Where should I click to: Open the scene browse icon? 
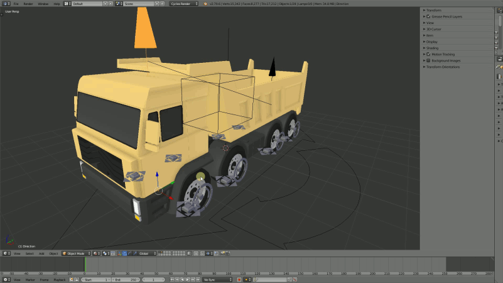coord(119,4)
